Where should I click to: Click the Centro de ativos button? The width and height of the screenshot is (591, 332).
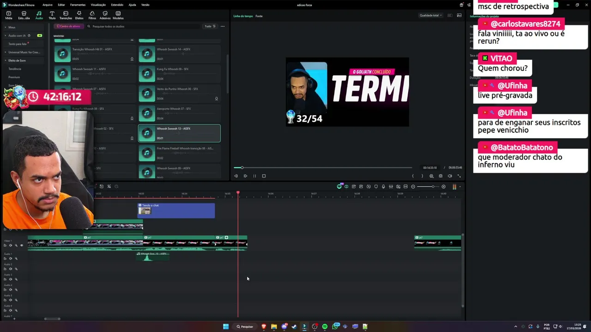69,26
